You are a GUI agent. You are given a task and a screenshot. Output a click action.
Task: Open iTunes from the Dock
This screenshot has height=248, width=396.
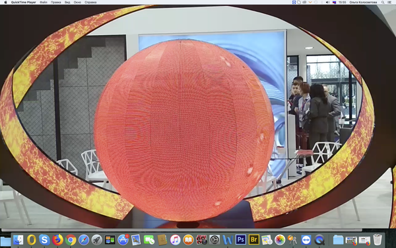tap(176, 239)
